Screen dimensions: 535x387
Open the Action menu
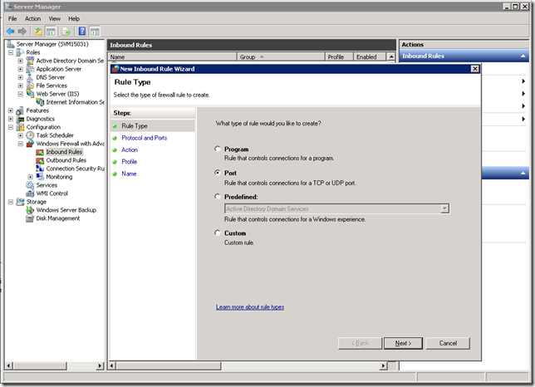pos(32,19)
